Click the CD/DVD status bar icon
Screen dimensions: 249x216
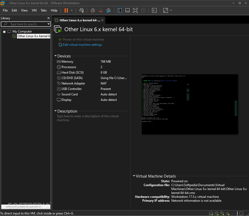217,213
